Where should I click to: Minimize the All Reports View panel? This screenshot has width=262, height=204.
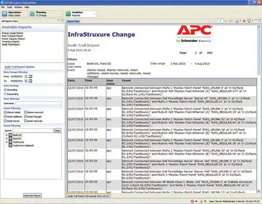[59, 20]
